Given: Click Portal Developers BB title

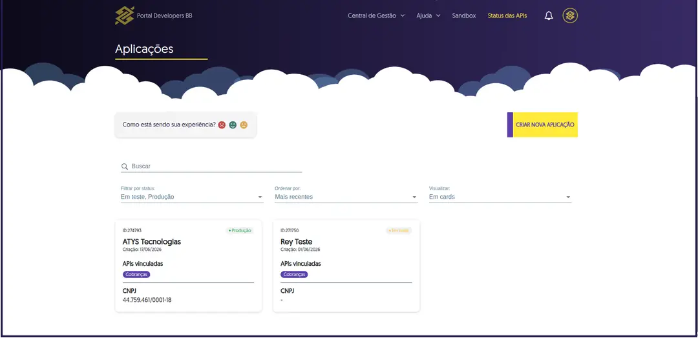Looking at the screenshot, I should pos(165,15).
